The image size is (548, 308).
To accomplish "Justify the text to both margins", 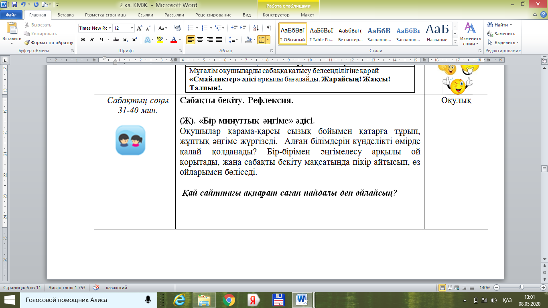I will tap(219, 40).
